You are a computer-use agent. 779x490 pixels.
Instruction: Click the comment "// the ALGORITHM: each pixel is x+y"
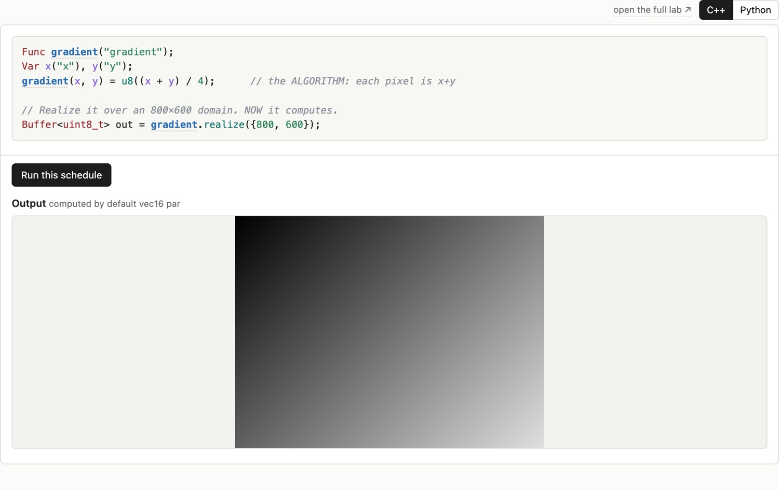[353, 81]
